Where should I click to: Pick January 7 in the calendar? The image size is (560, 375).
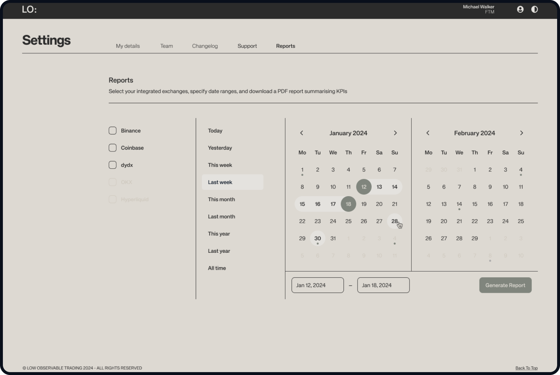395,169
